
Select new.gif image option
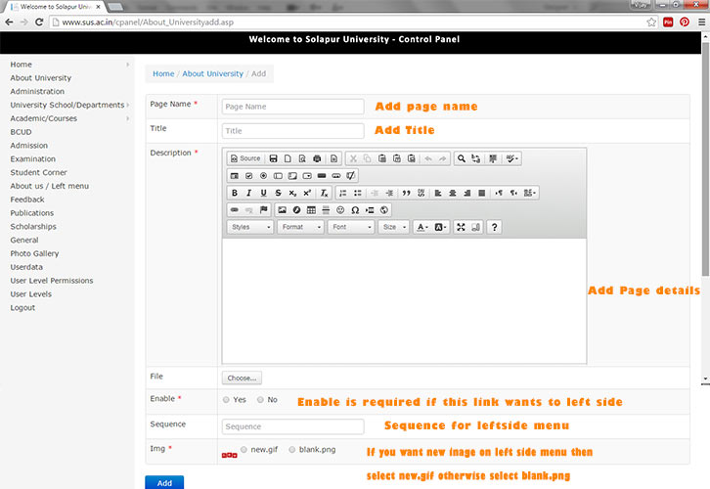click(244, 450)
